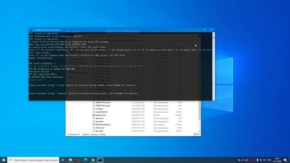This screenshot has width=290, height=163.
Task: Open File Explorer from the taskbar
Action: [71, 160]
